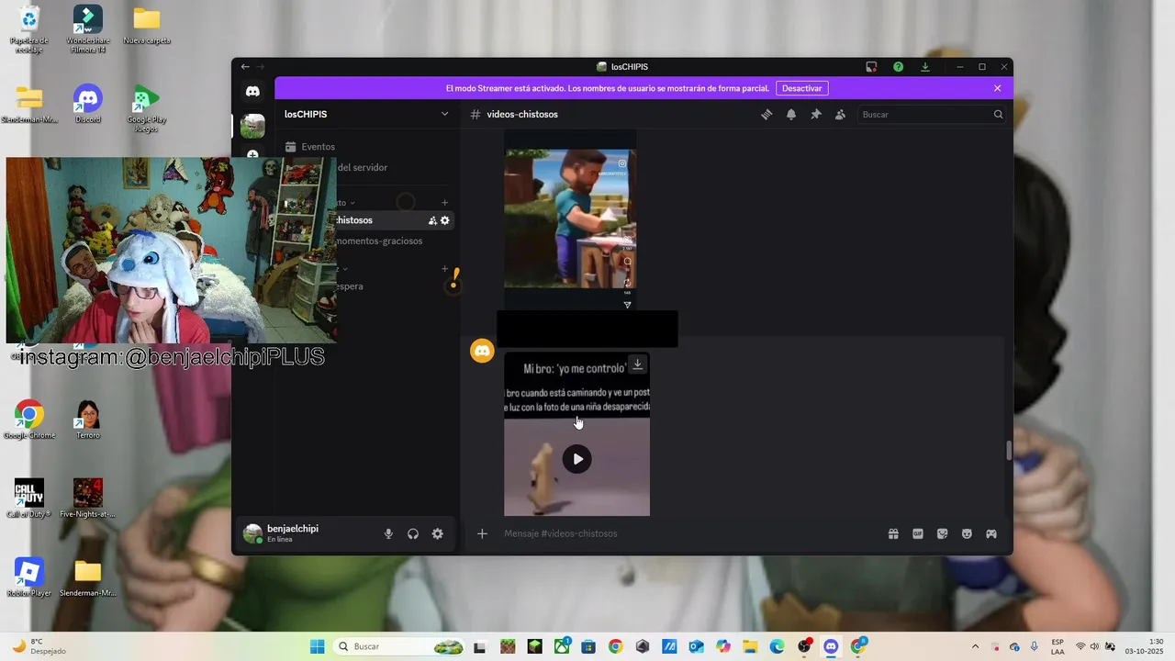Click the Windows taskbar Buscar search box
Screen dimensions: 1175x661
(397, 646)
